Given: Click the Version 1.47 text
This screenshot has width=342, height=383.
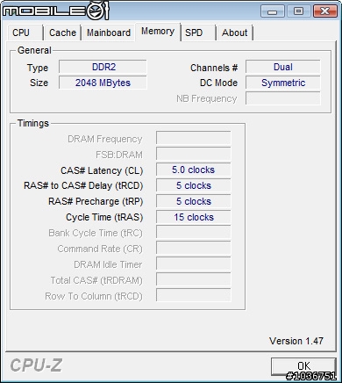Looking at the screenshot, I should [x=296, y=341].
